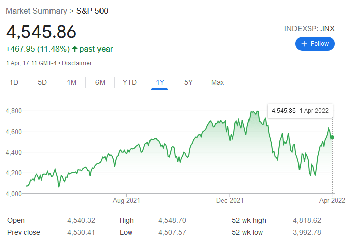Show the 1M chart range
The height and width of the screenshot is (242, 349).
coord(72,82)
